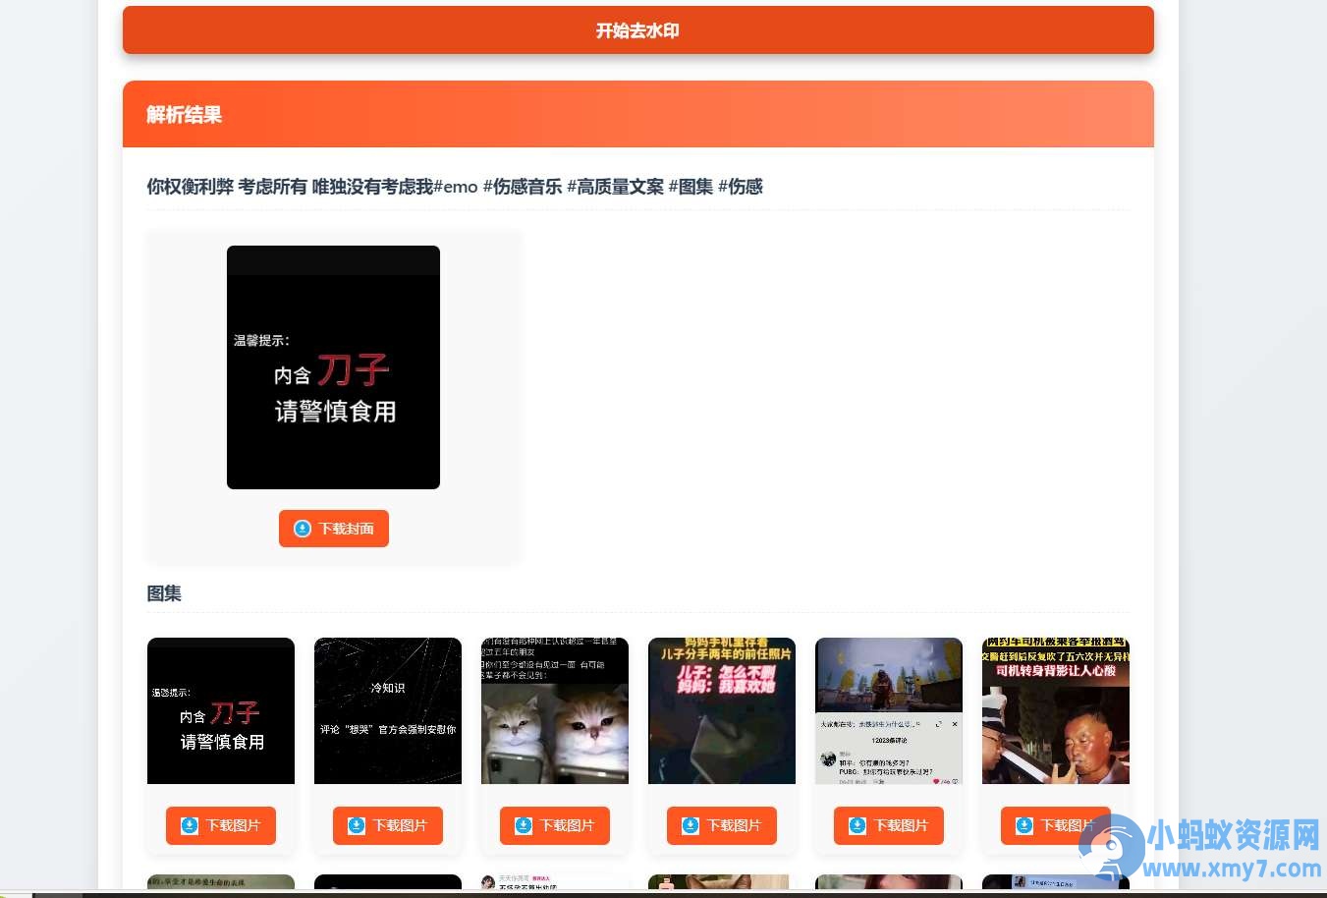Open the large cover image 内含刀子 请谨慎食用
Image resolution: width=1327 pixels, height=898 pixels.
pos(333,367)
